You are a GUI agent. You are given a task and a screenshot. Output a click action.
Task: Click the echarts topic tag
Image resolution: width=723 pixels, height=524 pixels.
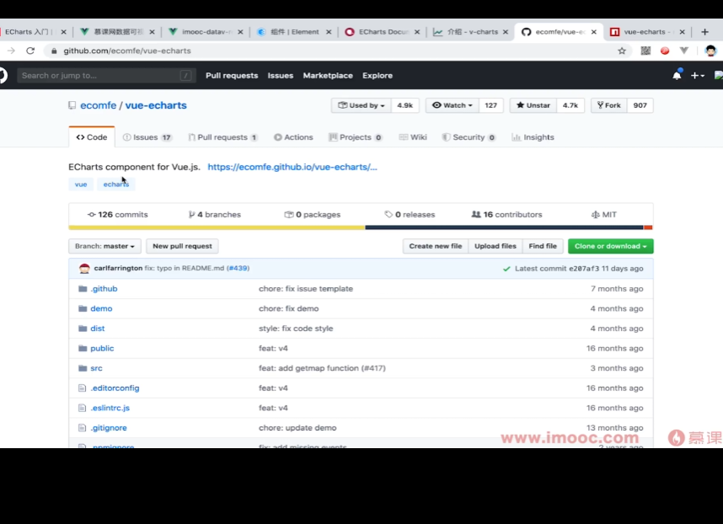click(116, 184)
